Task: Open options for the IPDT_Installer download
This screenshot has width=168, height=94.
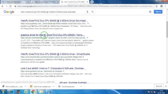Action: [25, 86]
